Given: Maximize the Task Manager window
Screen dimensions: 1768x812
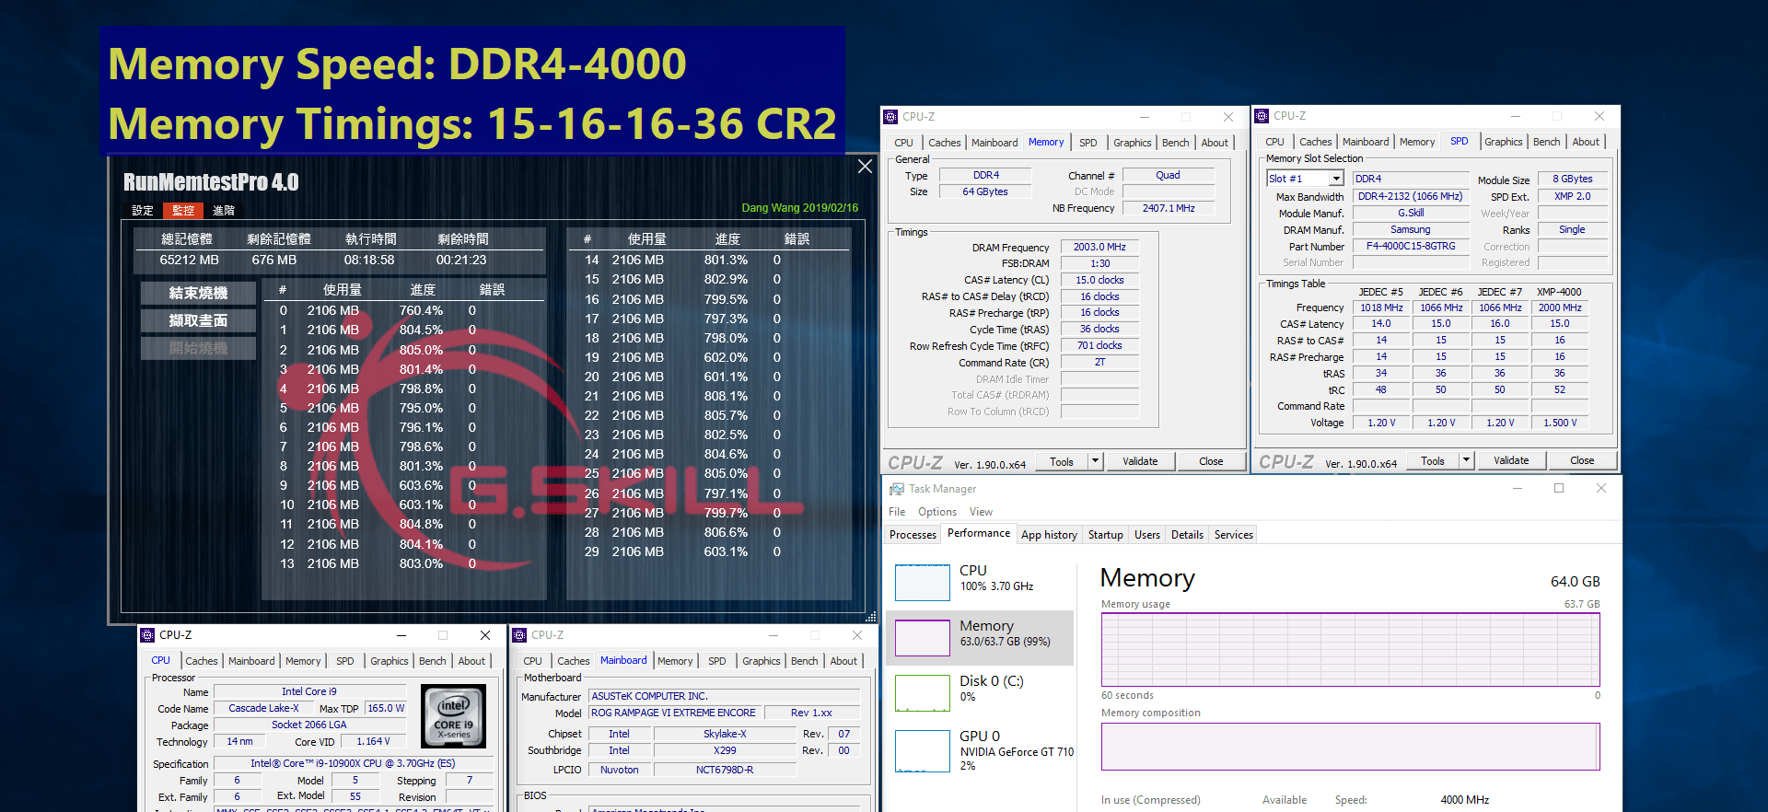Looking at the screenshot, I should coord(1559,489).
